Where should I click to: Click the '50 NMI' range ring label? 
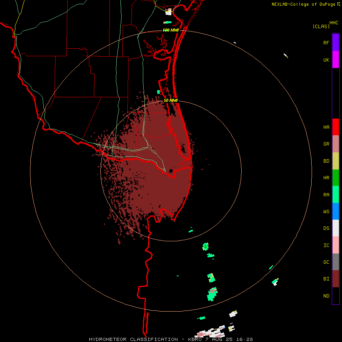[171, 100]
